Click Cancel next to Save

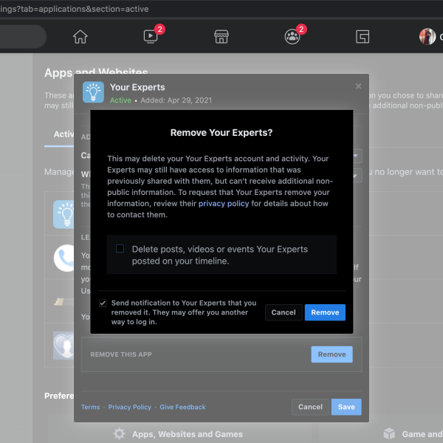(310, 407)
